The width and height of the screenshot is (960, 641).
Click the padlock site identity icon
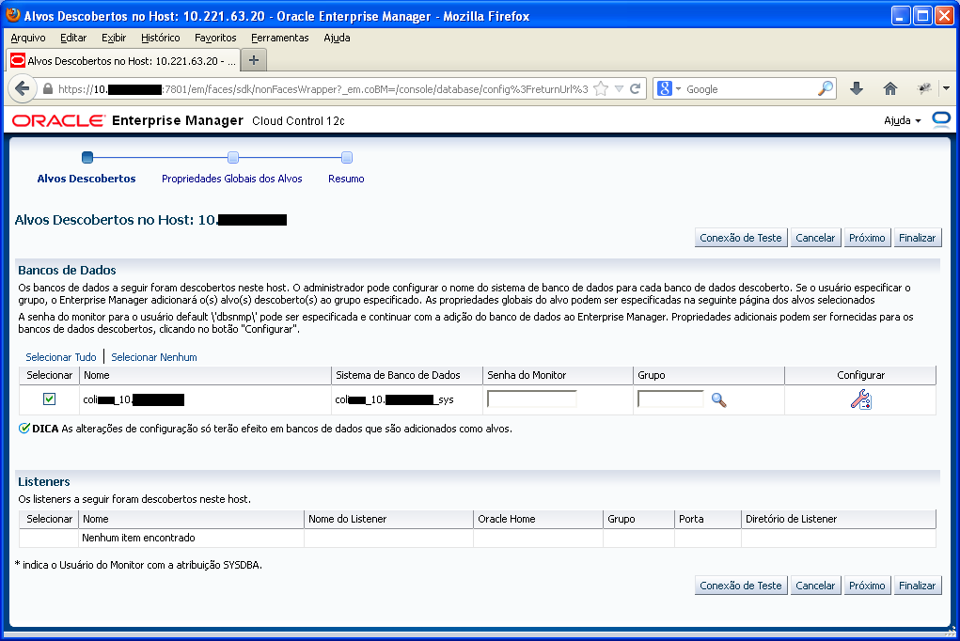coord(48,88)
